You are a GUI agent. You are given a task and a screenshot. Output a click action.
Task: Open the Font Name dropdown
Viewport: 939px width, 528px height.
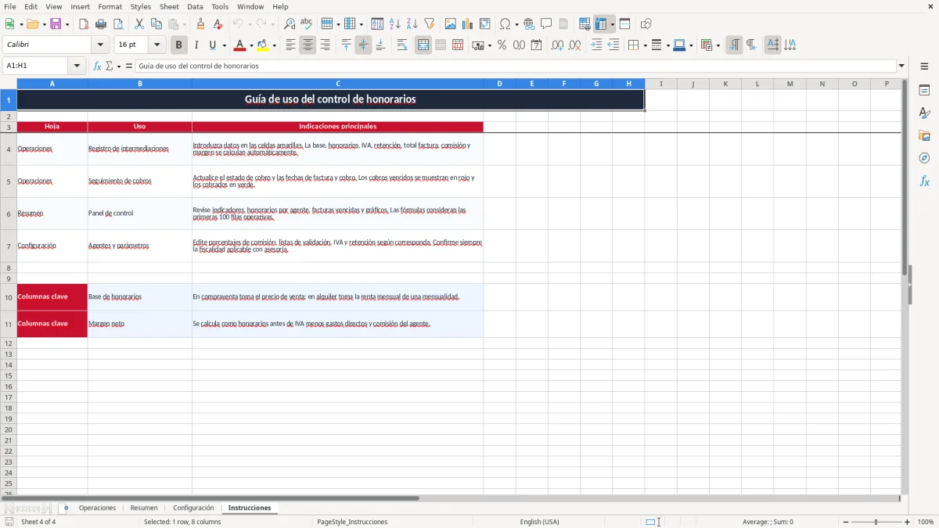click(x=100, y=45)
